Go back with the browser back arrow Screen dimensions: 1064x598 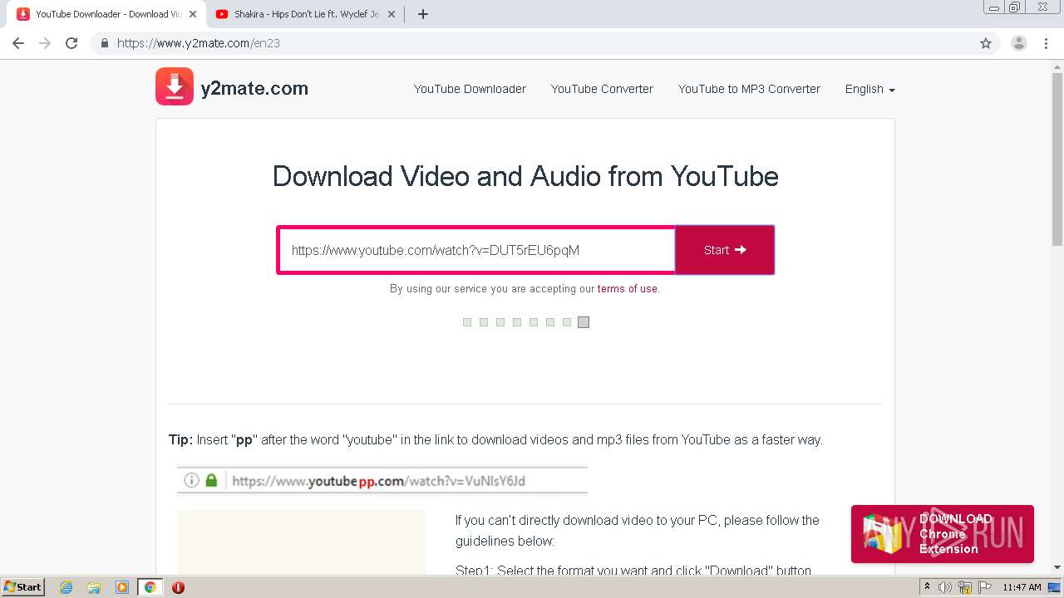tap(18, 43)
